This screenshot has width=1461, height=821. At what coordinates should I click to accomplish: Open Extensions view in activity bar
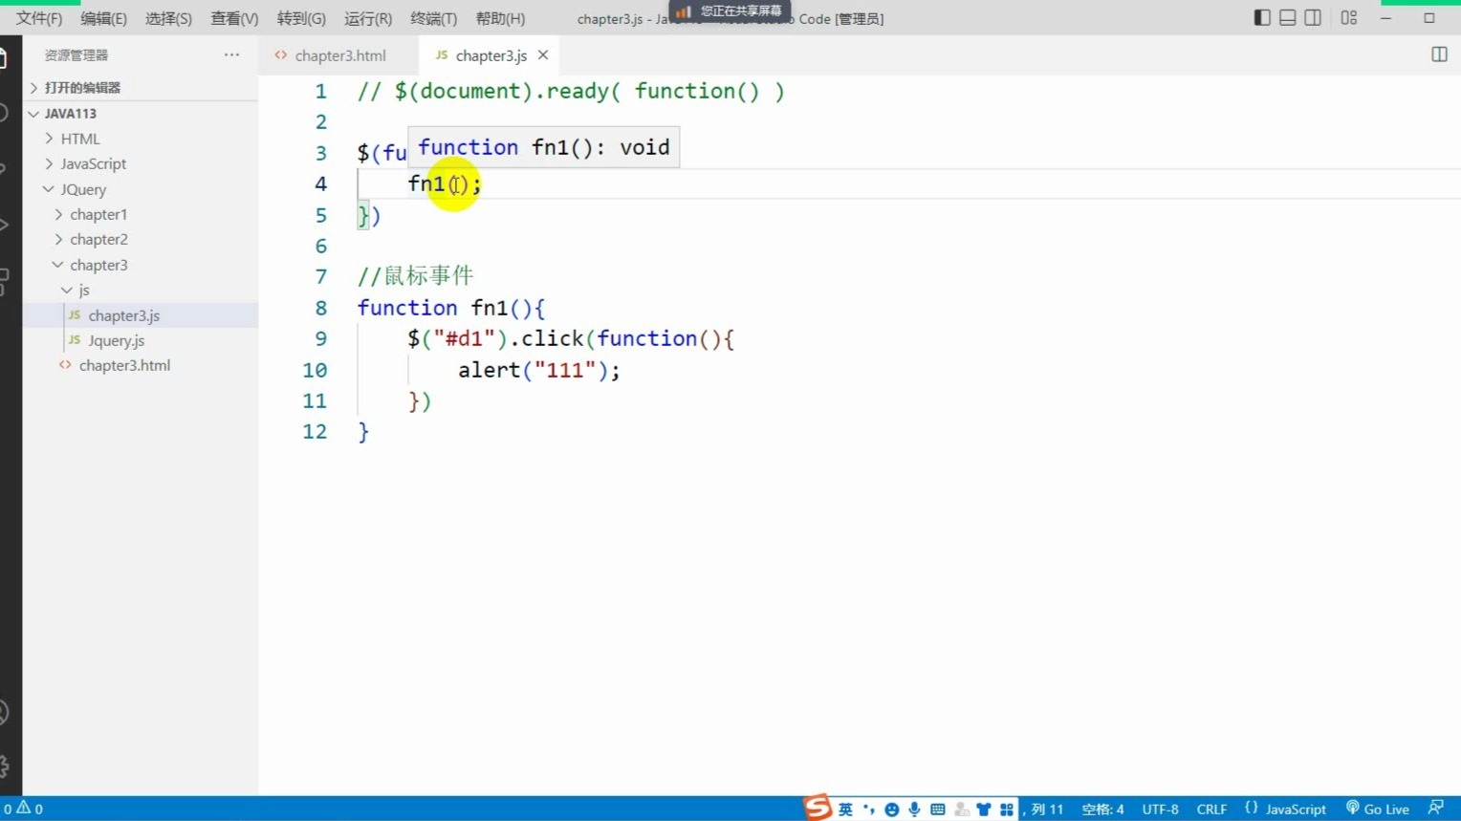pyautogui.click(x=4, y=281)
